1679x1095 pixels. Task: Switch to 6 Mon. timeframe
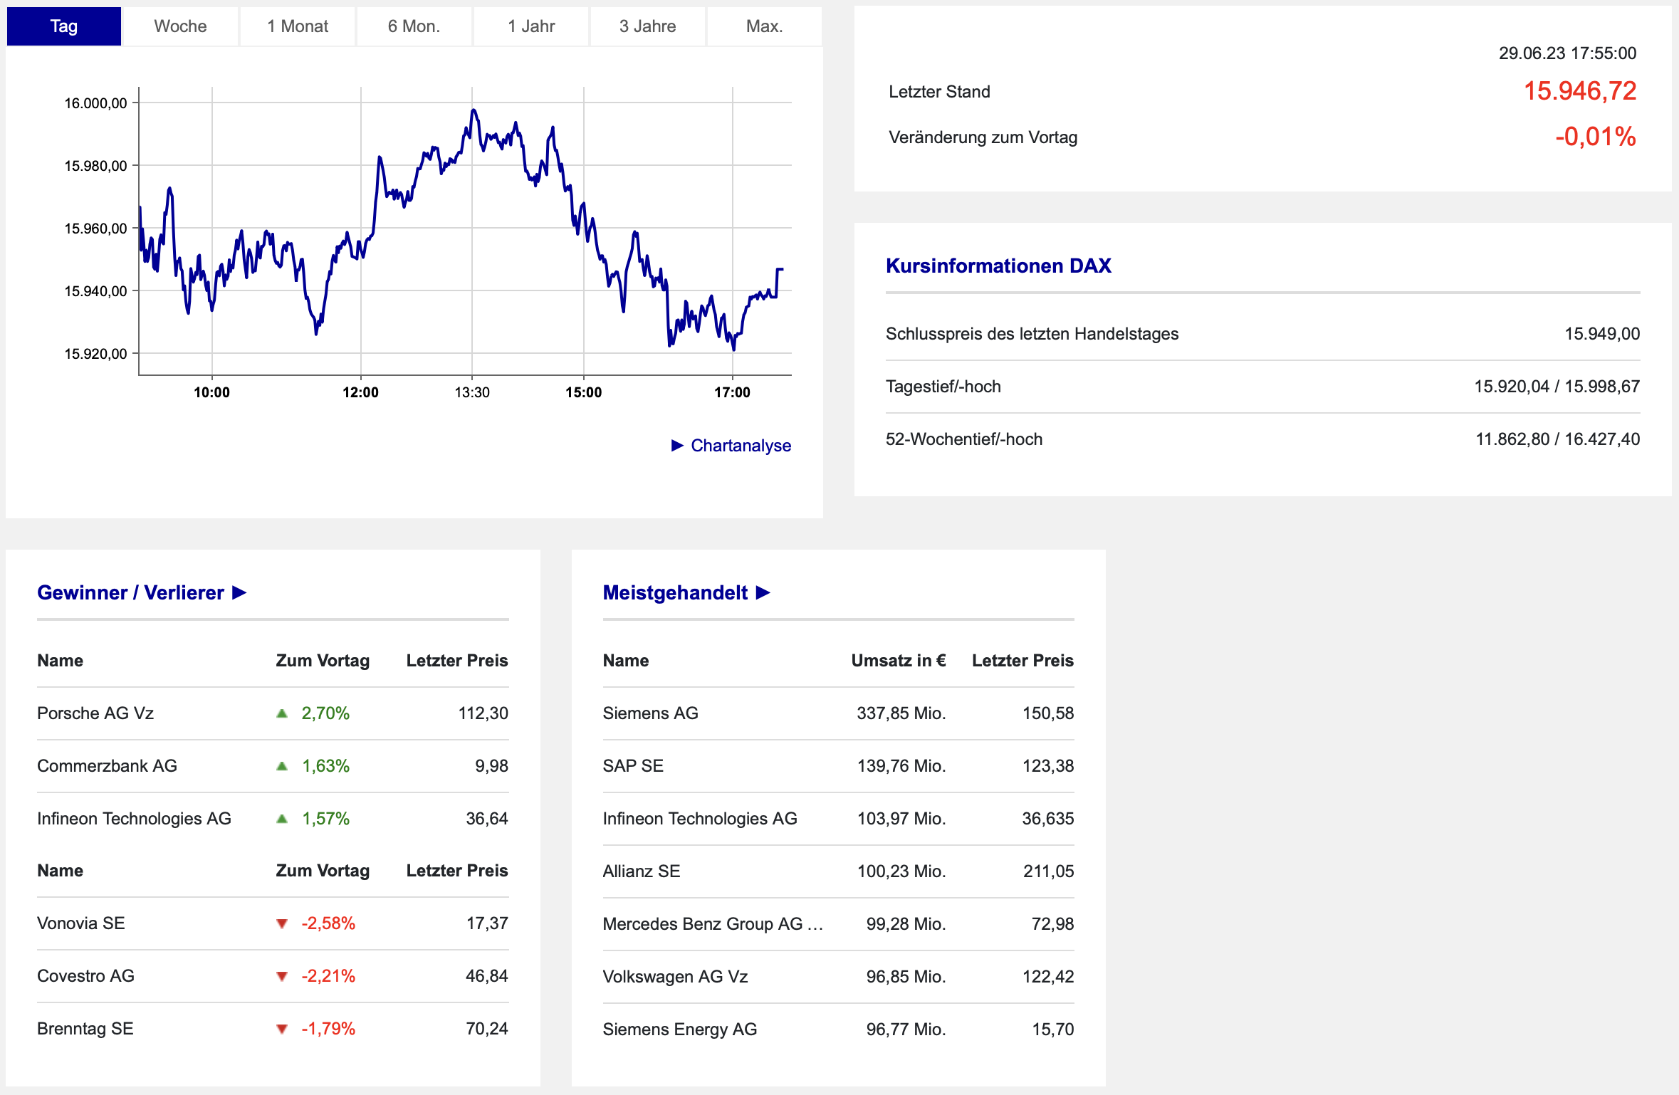414,26
